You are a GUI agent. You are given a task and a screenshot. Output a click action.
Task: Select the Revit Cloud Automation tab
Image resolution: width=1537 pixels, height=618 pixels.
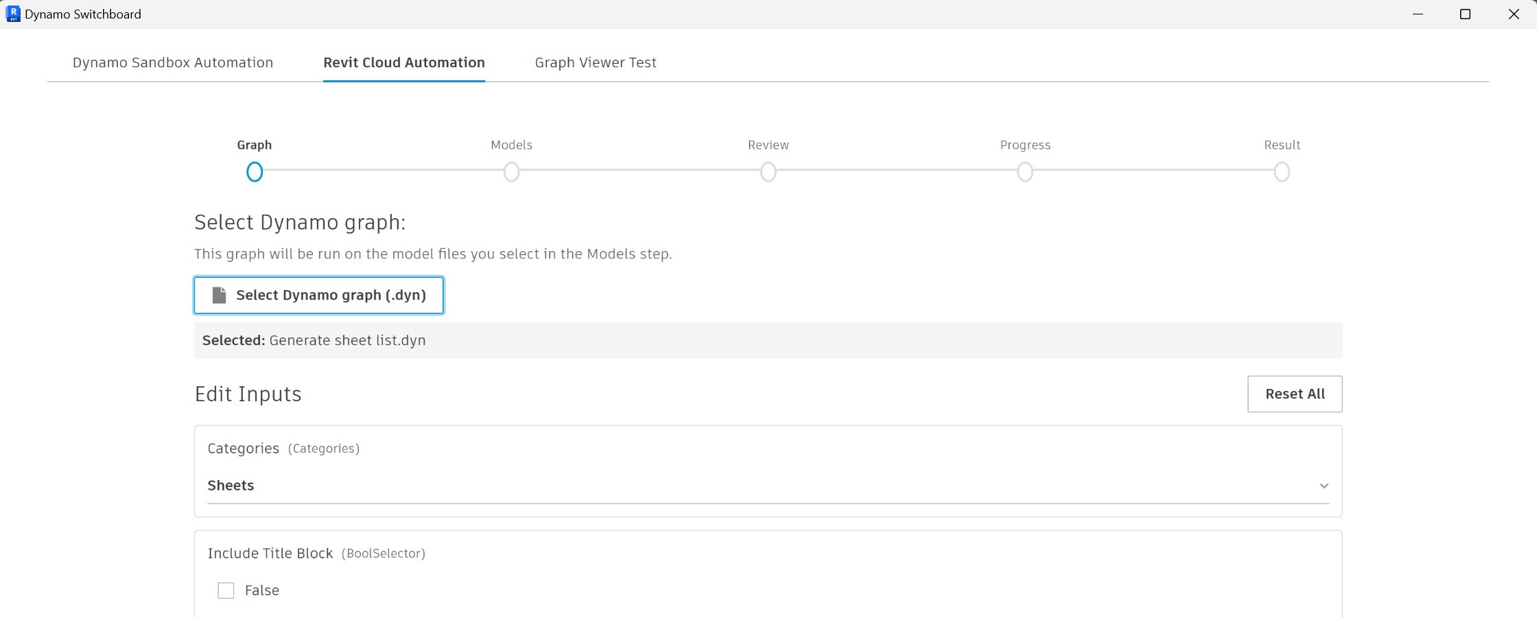pyautogui.click(x=404, y=62)
